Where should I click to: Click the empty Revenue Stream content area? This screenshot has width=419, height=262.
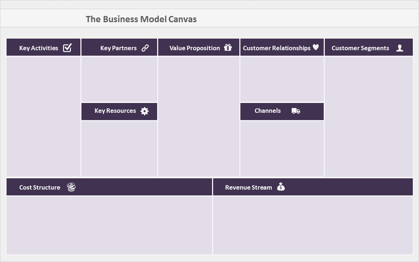313,225
